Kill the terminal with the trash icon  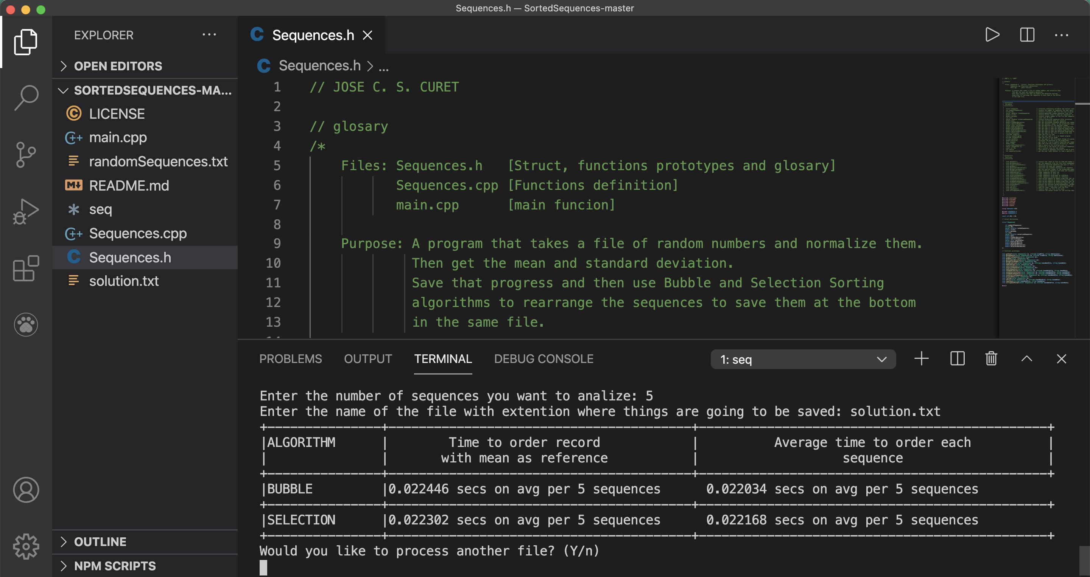tap(992, 359)
